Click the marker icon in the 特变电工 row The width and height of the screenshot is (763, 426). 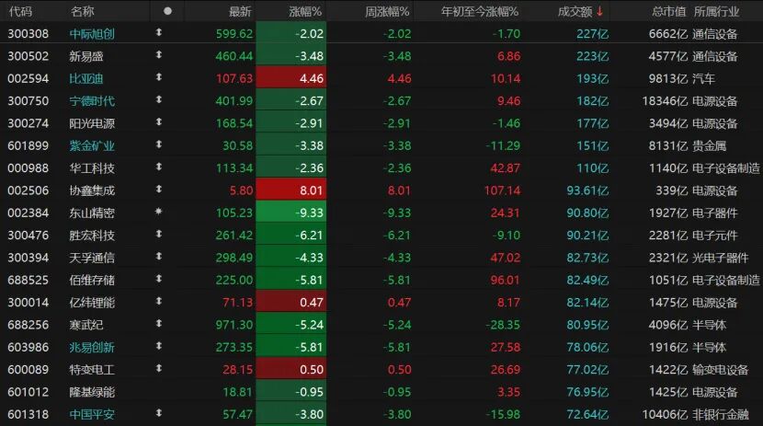[x=159, y=369]
